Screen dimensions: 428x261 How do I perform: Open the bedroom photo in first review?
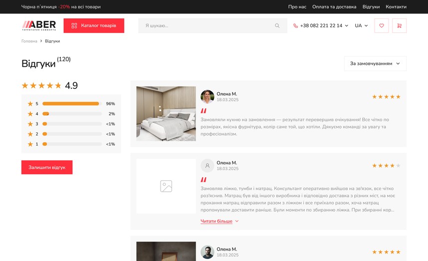click(x=166, y=114)
